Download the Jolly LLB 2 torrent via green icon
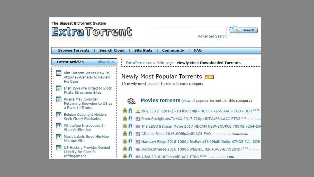 (x=125, y=111)
